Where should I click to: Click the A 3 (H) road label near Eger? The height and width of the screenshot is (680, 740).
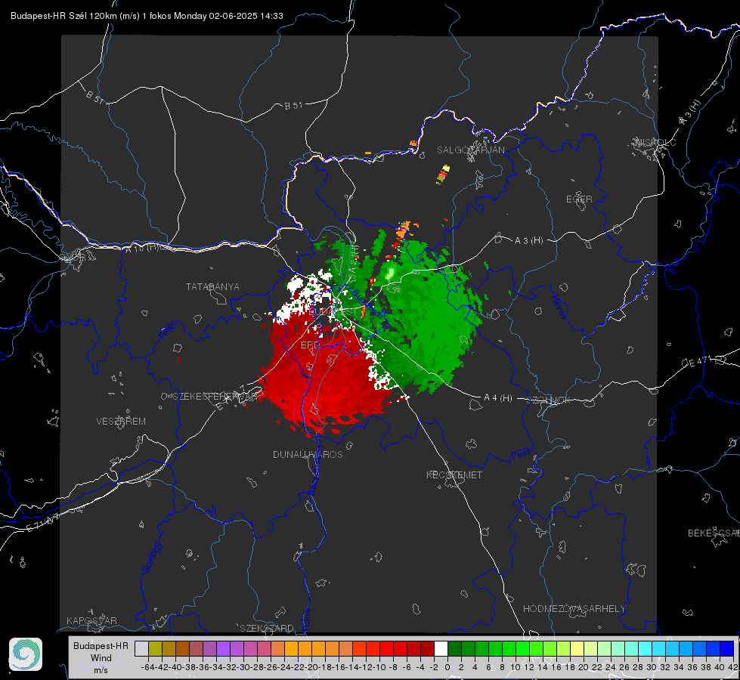click(x=528, y=241)
